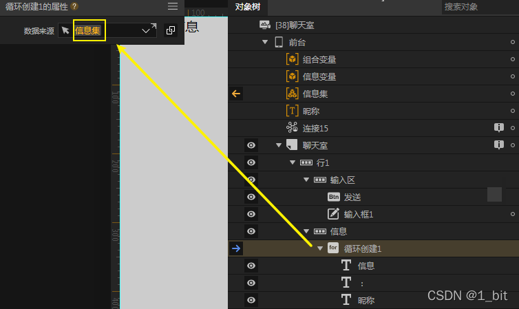Open the properties panel hamburger menu
The width and height of the screenshot is (519, 309).
[x=173, y=6]
